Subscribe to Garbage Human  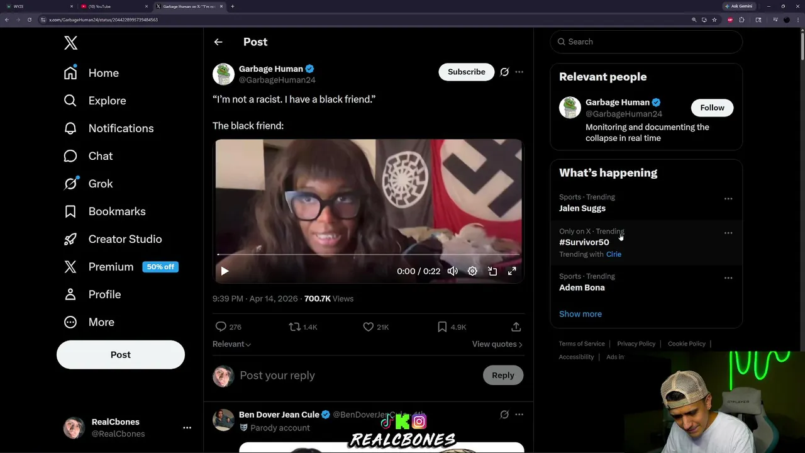[467, 72]
